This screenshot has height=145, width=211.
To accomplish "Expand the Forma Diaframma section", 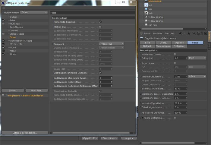I will click(143, 118).
